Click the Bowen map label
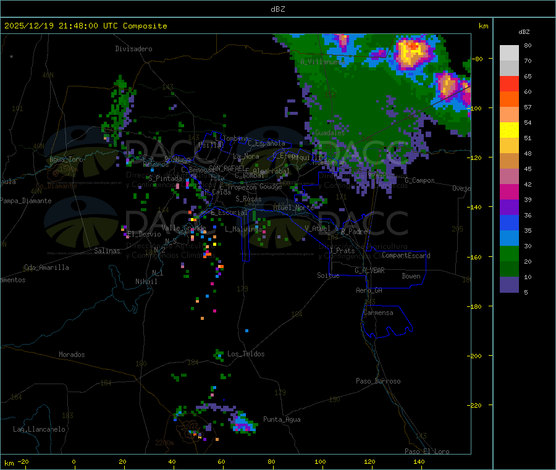 (411, 276)
